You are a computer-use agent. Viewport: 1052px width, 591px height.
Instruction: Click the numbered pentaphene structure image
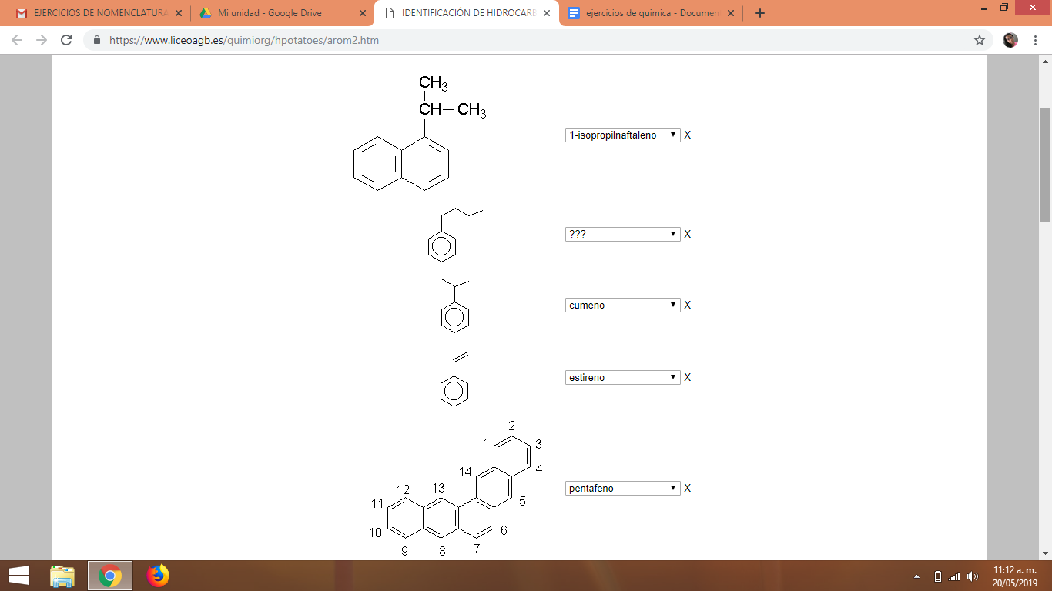click(x=457, y=489)
